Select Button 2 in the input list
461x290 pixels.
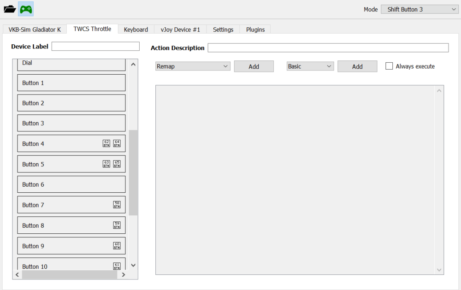coord(71,103)
